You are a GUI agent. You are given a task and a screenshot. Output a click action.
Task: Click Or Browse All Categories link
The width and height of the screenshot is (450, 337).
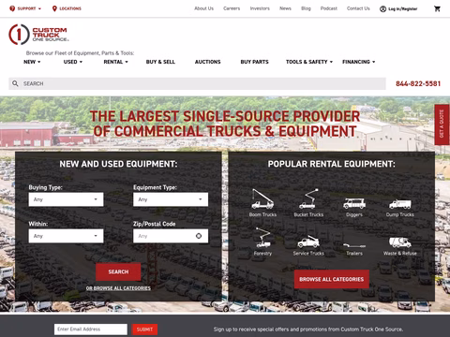pyautogui.click(x=118, y=288)
